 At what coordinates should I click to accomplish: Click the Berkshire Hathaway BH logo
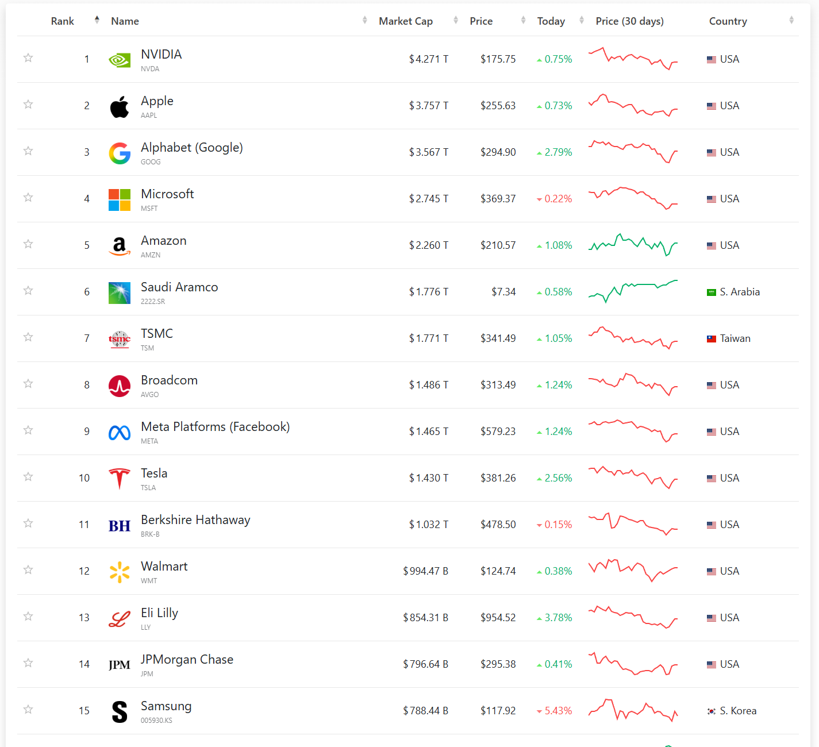[x=120, y=526]
